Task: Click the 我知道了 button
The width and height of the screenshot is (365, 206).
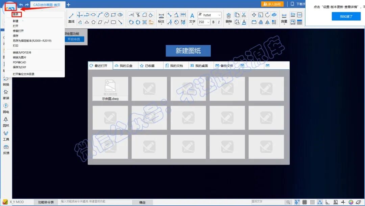Action: tap(346, 16)
